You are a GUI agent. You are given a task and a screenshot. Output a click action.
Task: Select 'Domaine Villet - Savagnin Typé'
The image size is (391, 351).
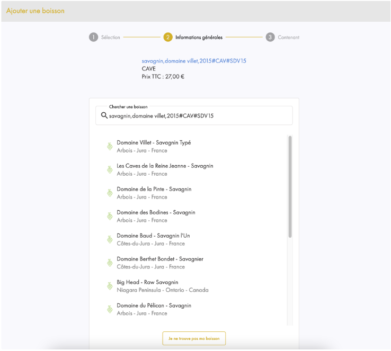154,143
